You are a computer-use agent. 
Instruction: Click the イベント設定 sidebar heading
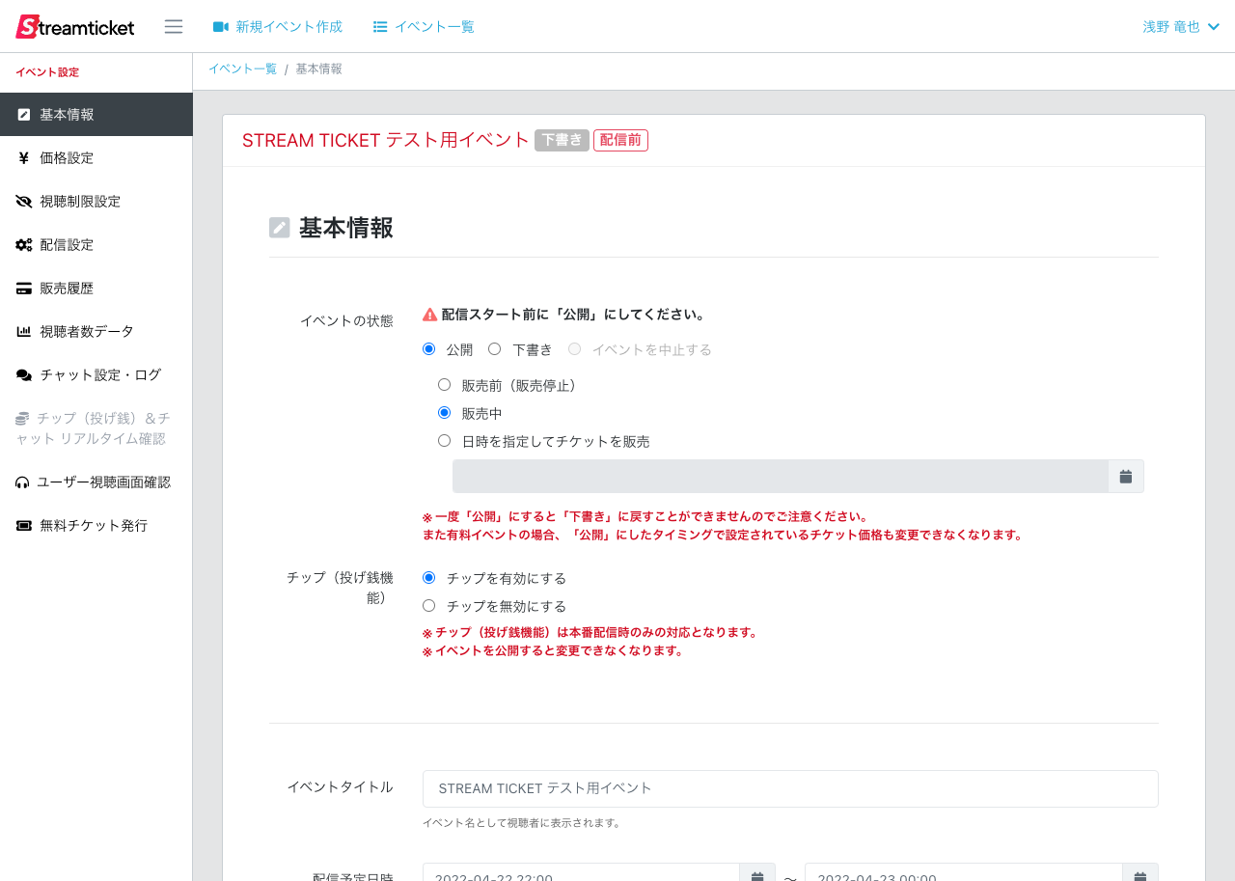click(x=47, y=72)
